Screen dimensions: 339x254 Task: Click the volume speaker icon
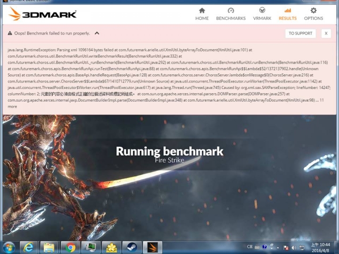[x=294, y=248]
